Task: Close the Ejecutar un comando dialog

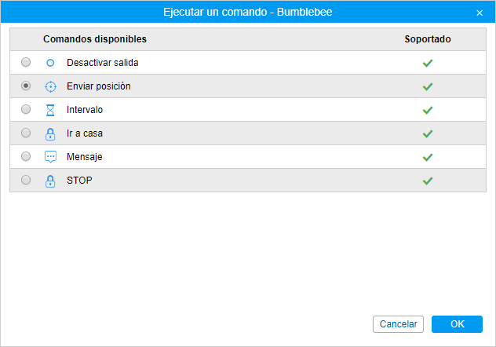Action: pos(480,13)
